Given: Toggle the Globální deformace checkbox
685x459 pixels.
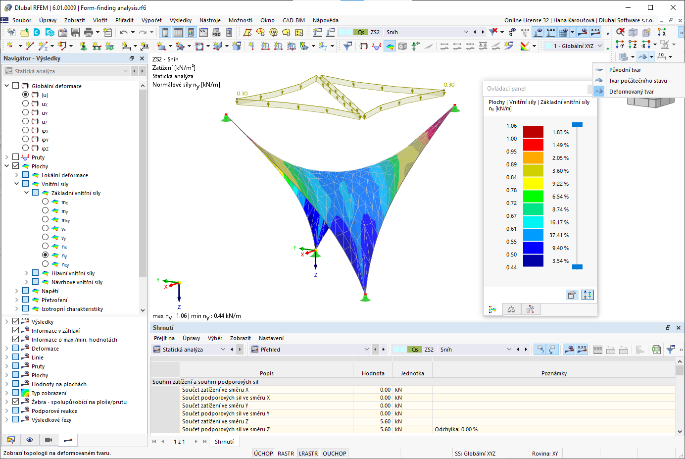Looking at the screenshot, I should tap(16, 86).
